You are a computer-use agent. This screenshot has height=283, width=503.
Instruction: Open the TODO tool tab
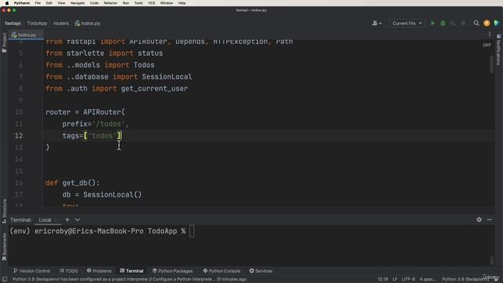pos(69,270)
